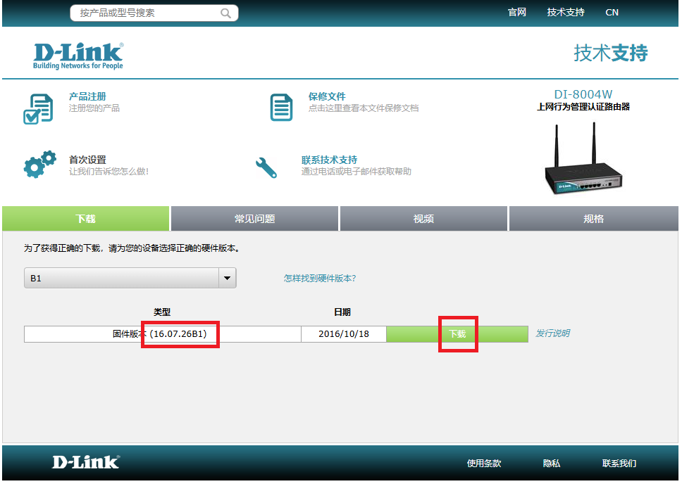
Task: Open the 隐私 footer link
Action: (x=551, y=463)
